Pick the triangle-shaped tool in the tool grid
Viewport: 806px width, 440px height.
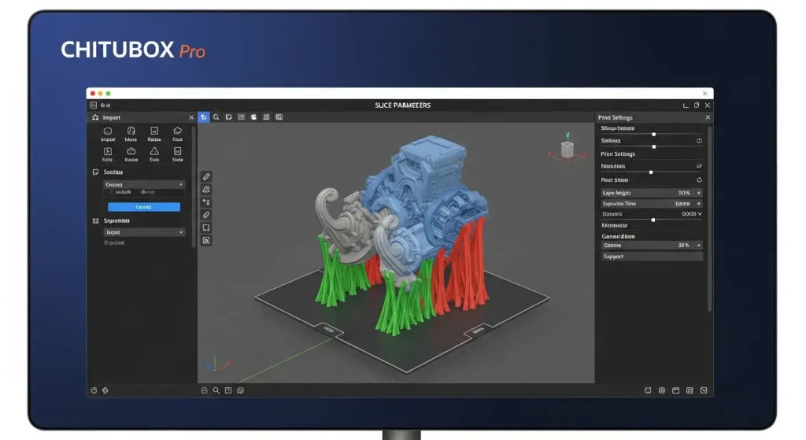pos(154,151)
